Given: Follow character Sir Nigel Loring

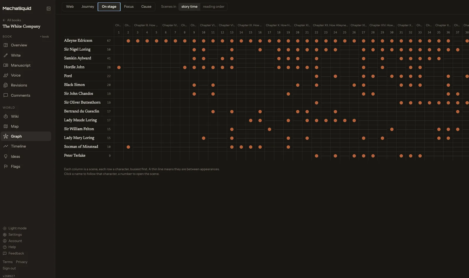Looking at the screenshot, I should click(77, 49).
